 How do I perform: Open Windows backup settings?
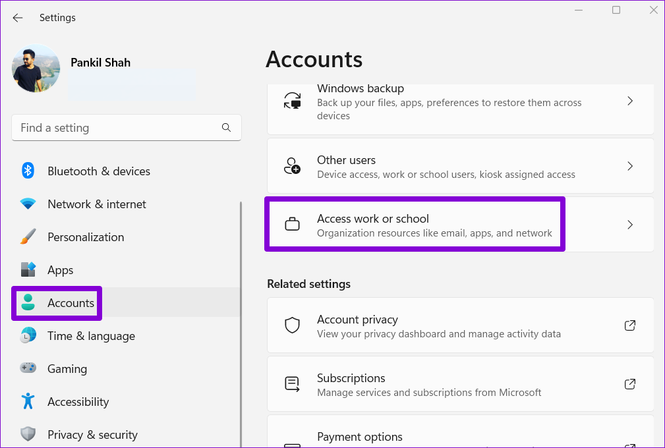(x=461, y=109)
